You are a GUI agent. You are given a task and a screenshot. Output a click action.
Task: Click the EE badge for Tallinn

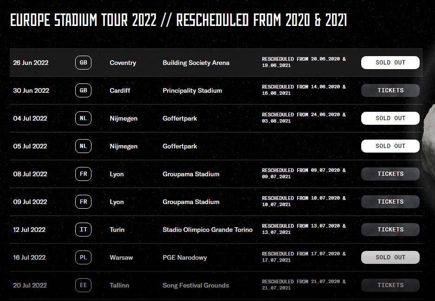[x=83, y=285]
